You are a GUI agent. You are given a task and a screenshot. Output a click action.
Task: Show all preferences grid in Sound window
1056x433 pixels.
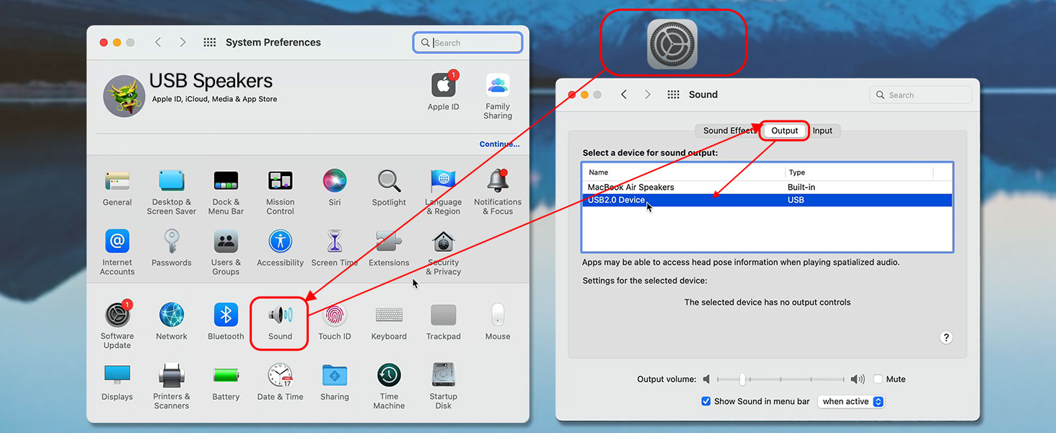[674, 95]
